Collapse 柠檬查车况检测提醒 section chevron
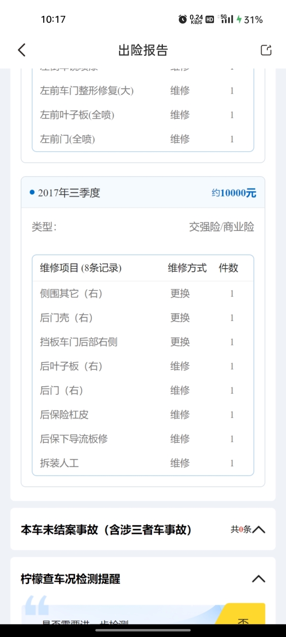Screen dimensions: 286x637 click(259, 579)
